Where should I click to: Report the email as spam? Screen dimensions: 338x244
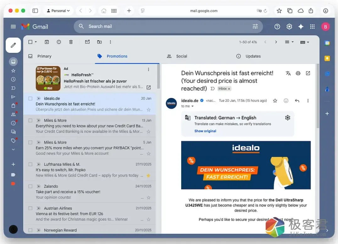[59, 42]
